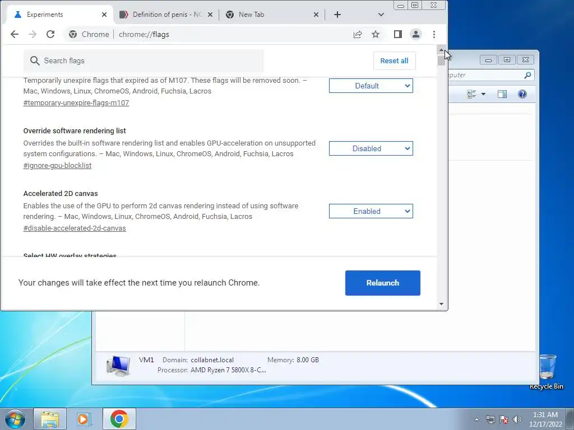Click the network tray icon
The width and height of the screenshot is (574, 430).
coord(490,419)
